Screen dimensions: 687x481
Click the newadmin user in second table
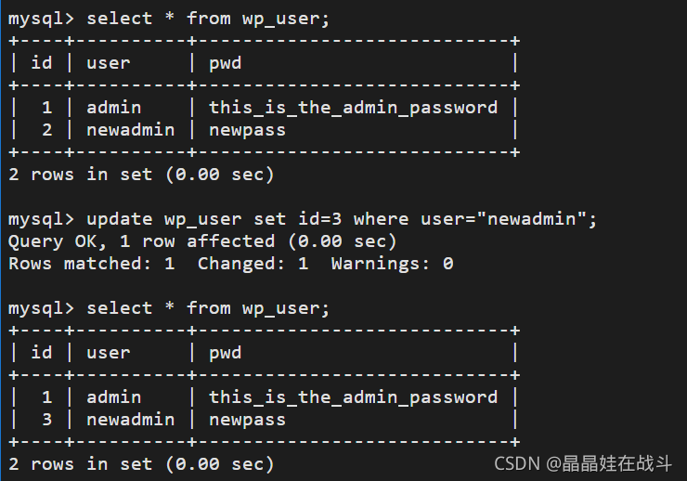coord(131,420)
